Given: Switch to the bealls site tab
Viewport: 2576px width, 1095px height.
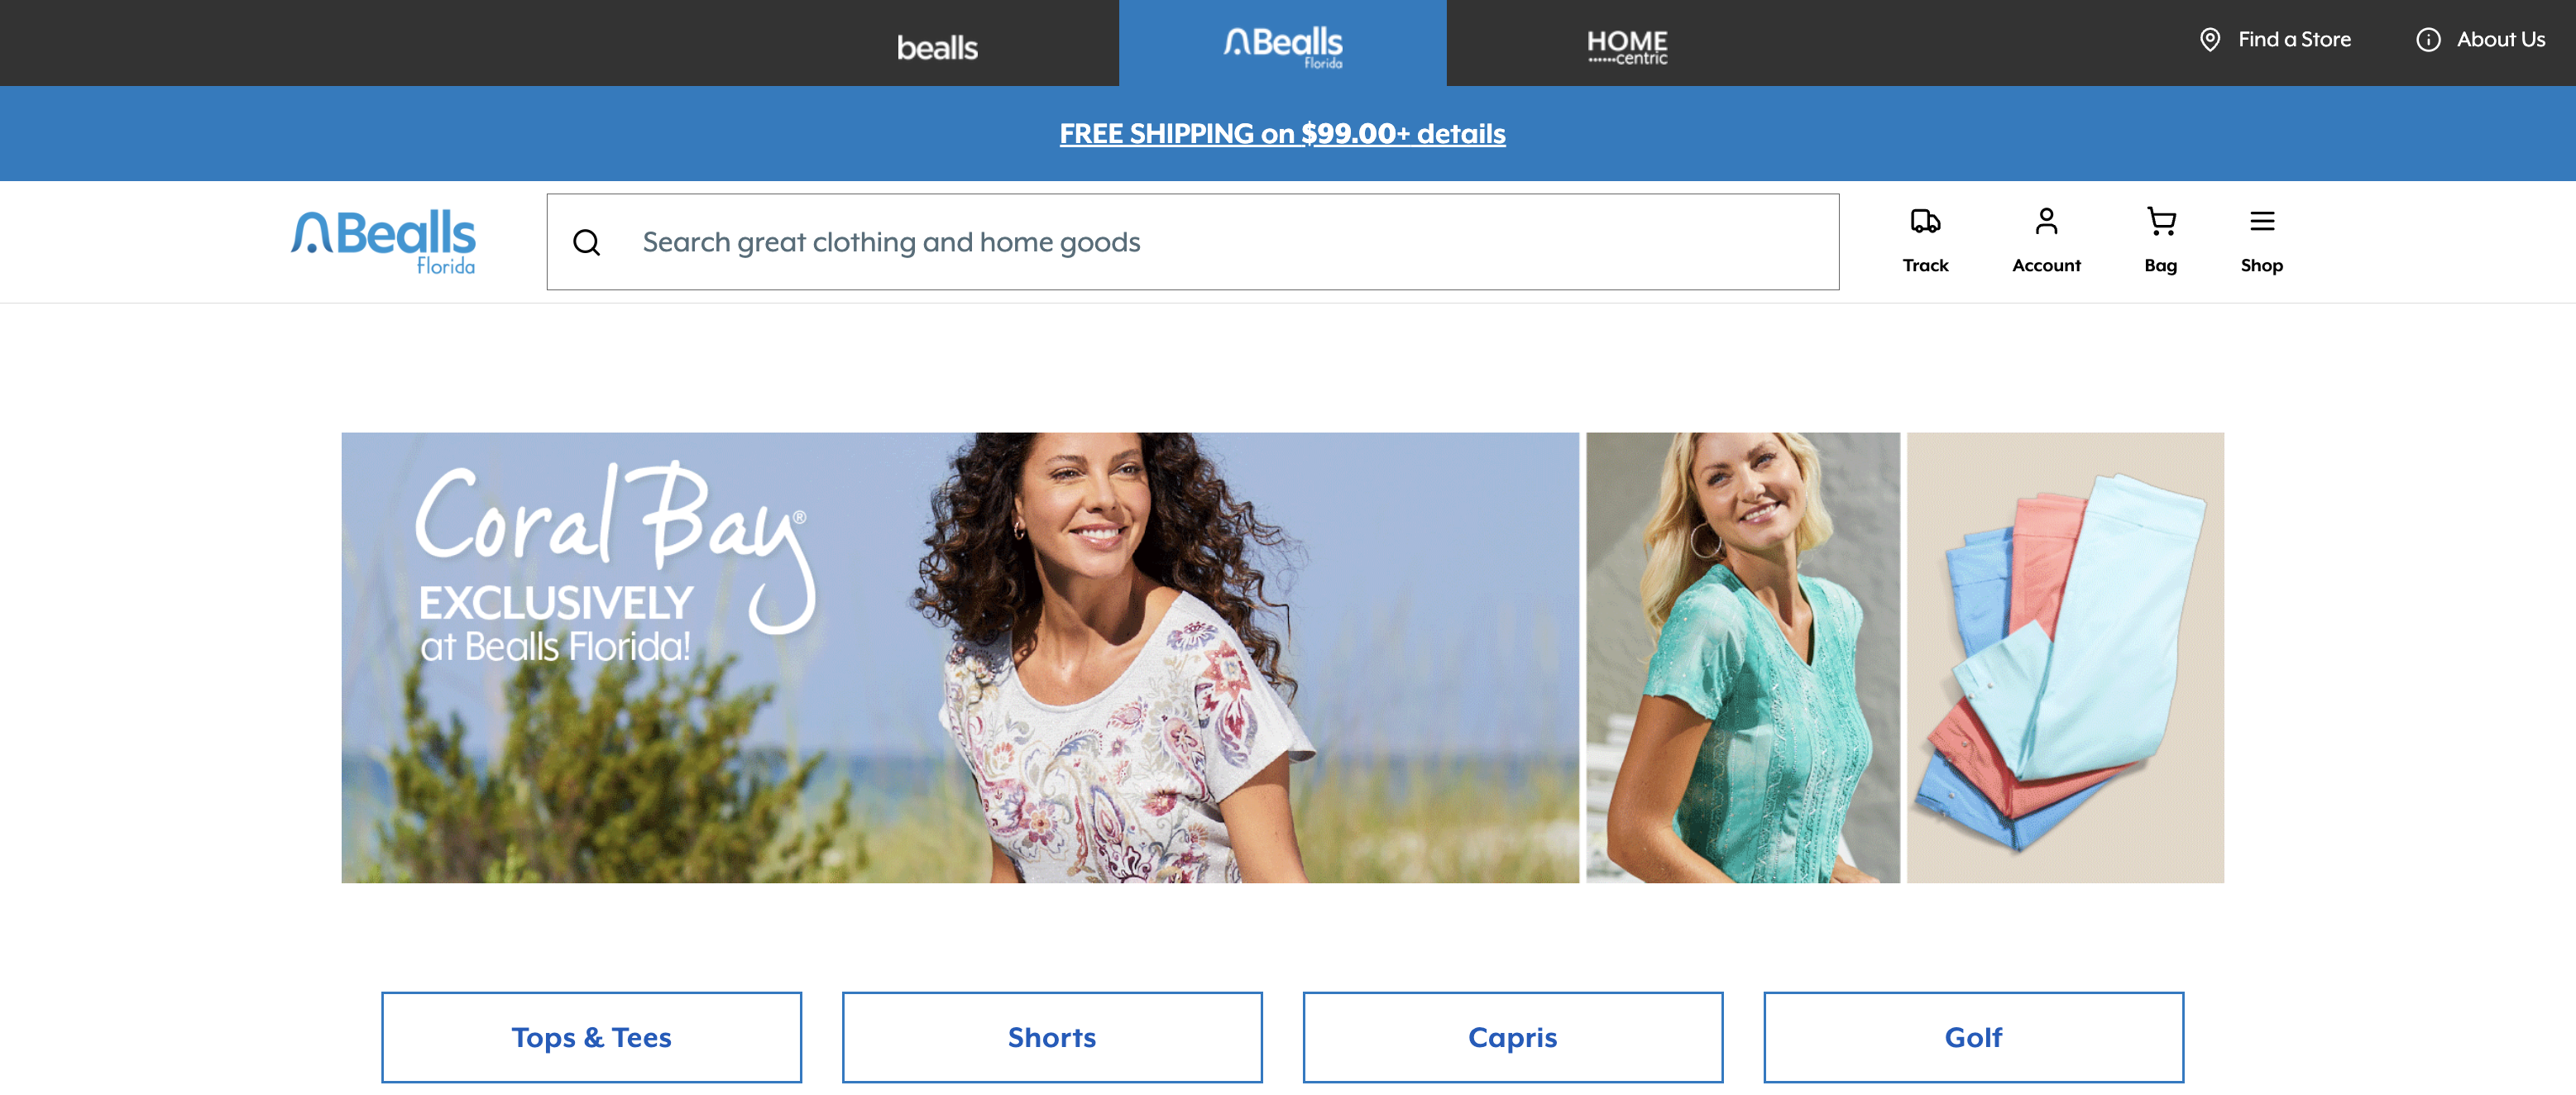Looking at the screenshot, I should (937, 47).
